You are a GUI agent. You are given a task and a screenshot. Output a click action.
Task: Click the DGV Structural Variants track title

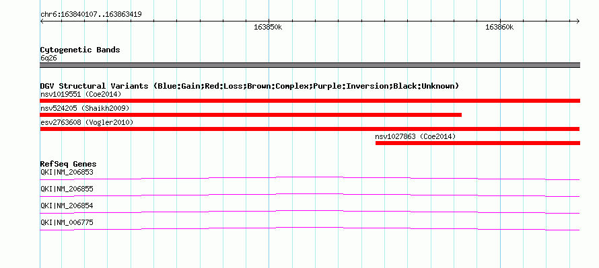coord(250,86)
